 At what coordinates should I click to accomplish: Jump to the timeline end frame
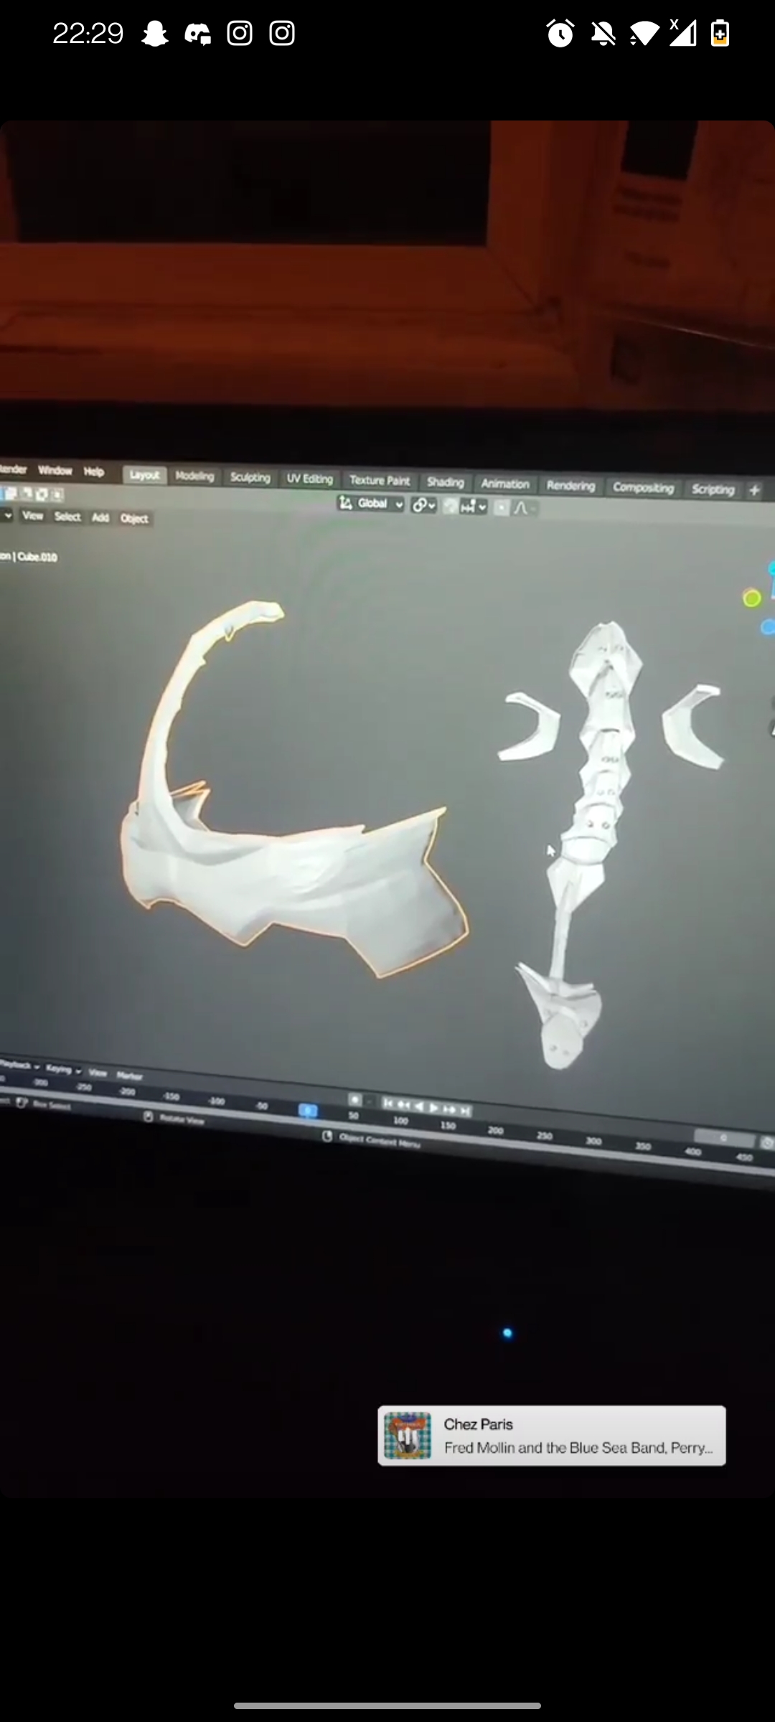point(466,1111)
